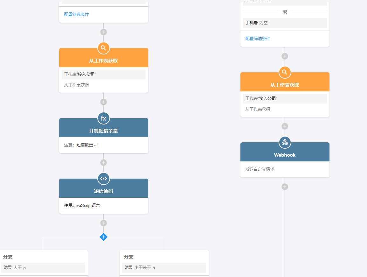Select the fx icon on 计算短信余量 node

point(103,118)
